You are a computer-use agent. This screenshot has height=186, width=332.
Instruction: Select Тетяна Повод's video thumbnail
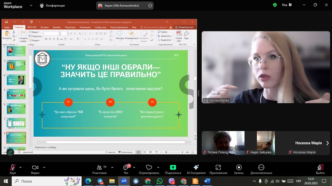223,143
